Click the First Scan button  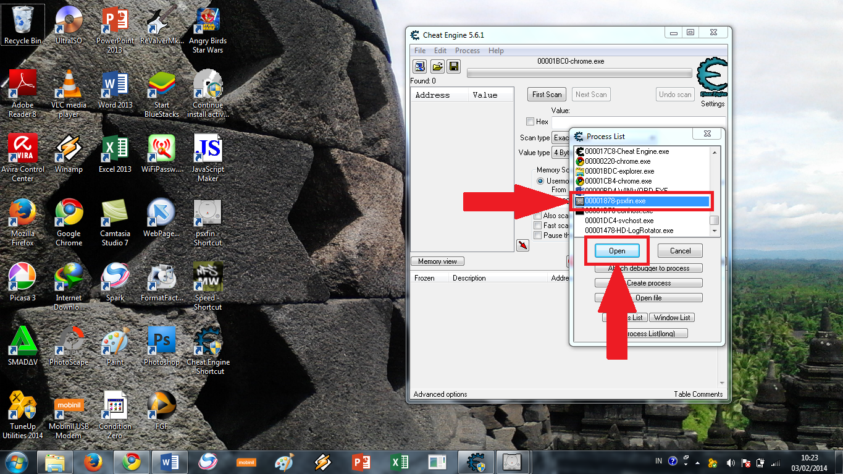(x=547, y=95)
